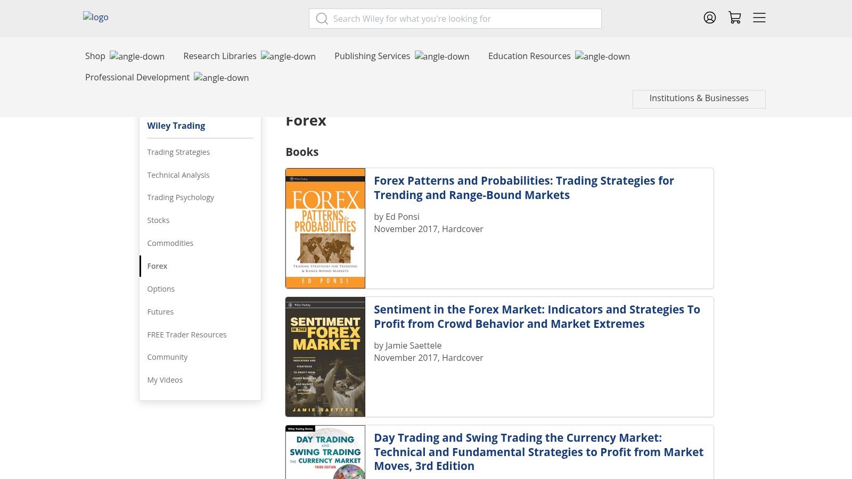Click the Institutions & Businesses button
Viewport: 852px width, 479px height.
[x=699, y=98]
